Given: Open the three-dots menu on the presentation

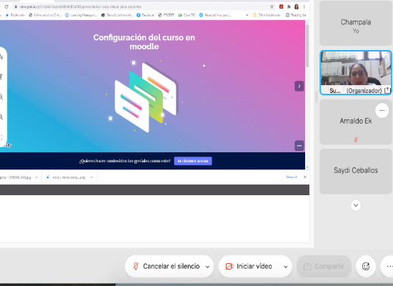Looking at the screenshot, I should point(299,146).
